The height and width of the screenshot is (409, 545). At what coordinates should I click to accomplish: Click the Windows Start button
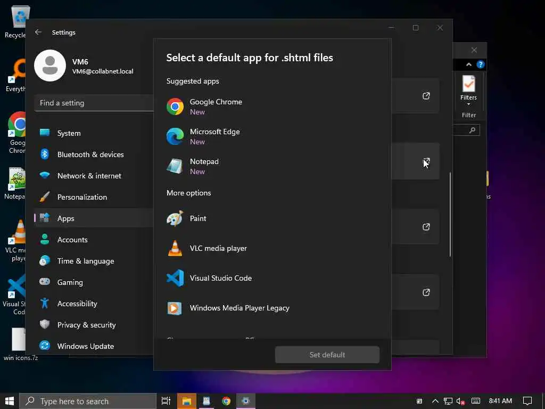pos(10,401)
